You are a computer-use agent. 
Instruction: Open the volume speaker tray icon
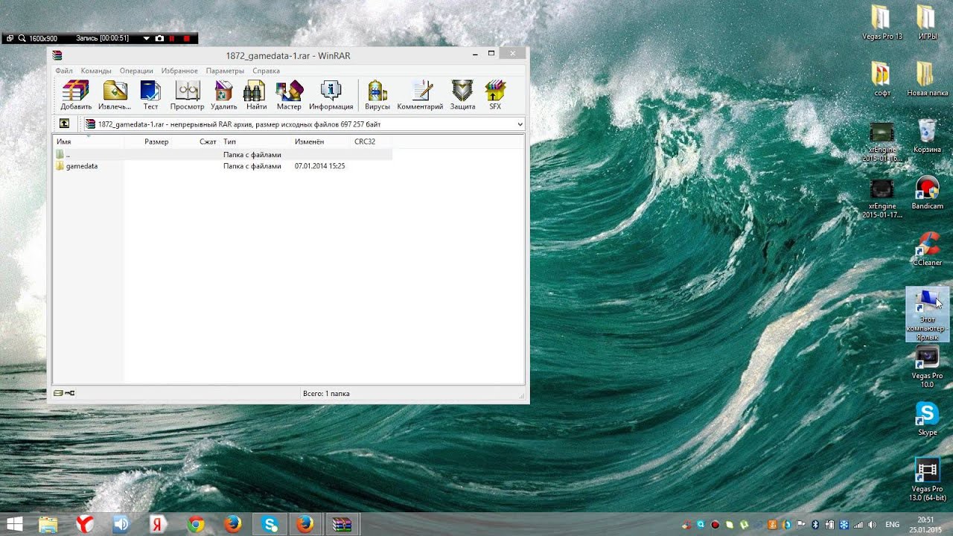tap(872, 525)
